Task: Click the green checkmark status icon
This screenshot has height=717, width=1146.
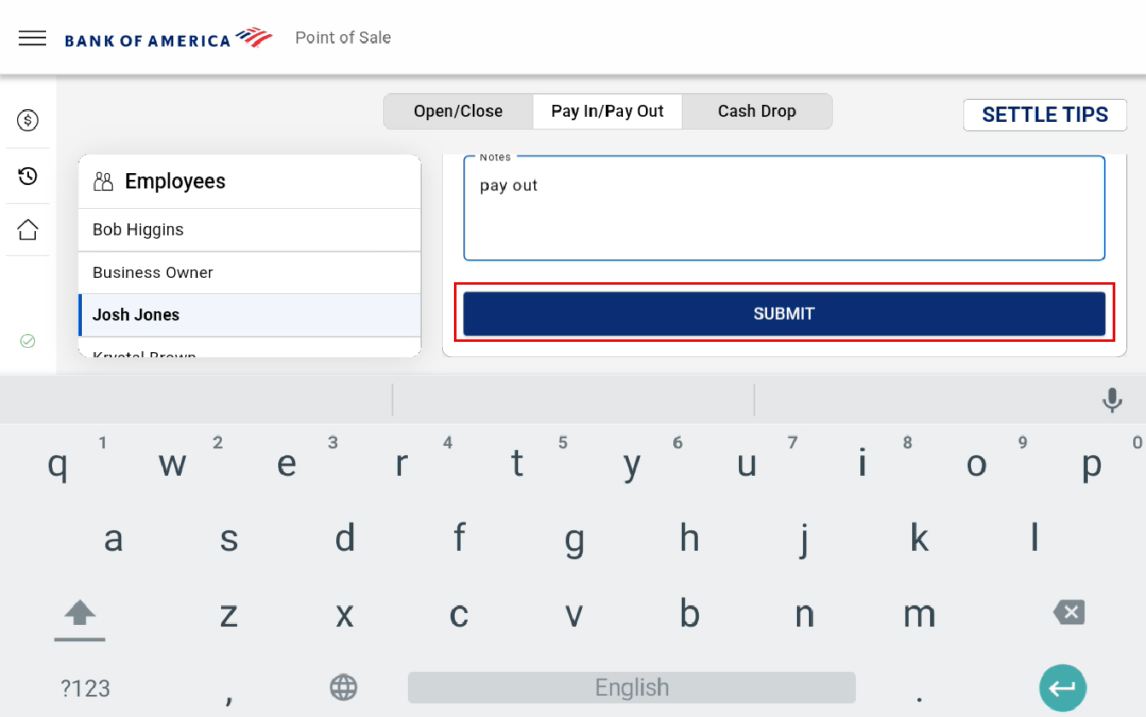Action: click(x=27, y=341)
